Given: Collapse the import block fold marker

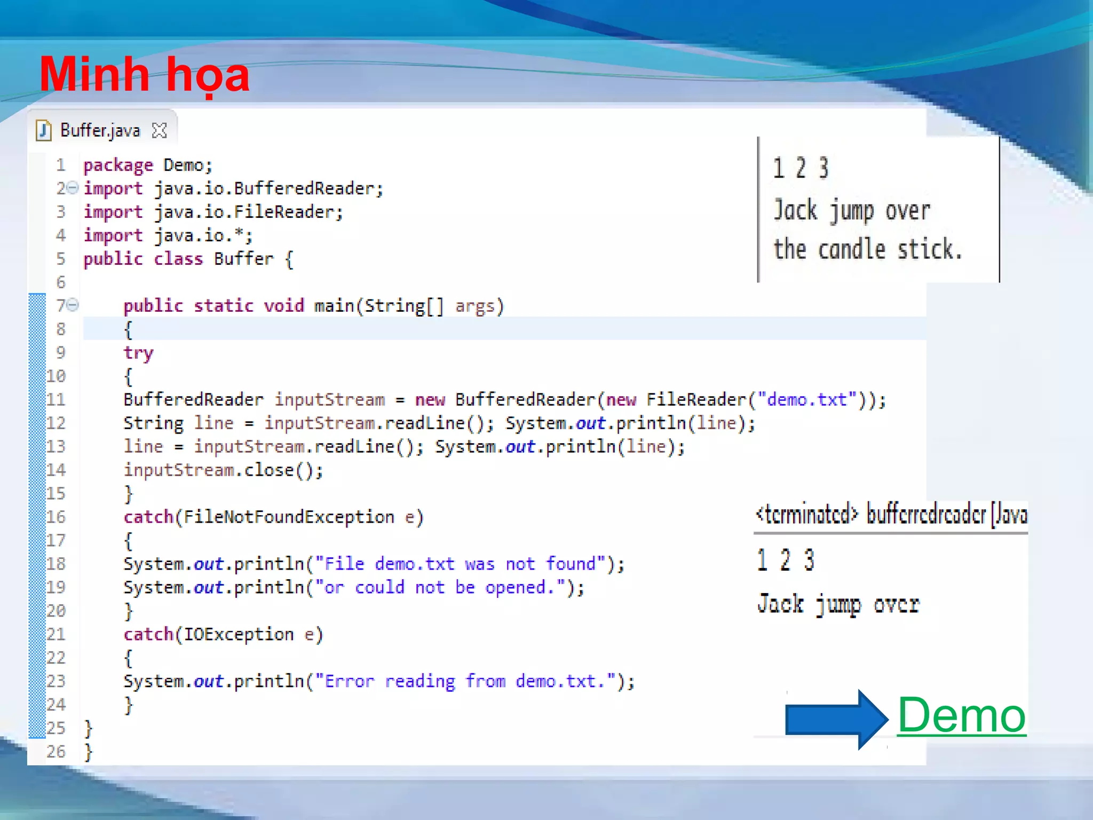Looking at the screenshot, I should (x=73, y=187).
